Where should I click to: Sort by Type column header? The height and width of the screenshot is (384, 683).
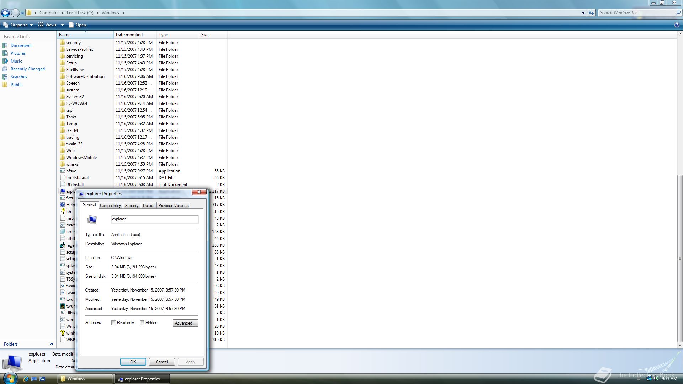pyautogui.click(x=178, y=35)
